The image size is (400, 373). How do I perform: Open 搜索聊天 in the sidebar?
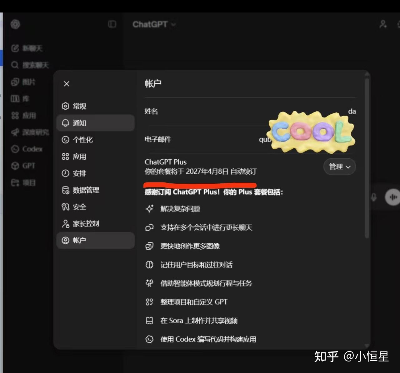coord(30,65)
